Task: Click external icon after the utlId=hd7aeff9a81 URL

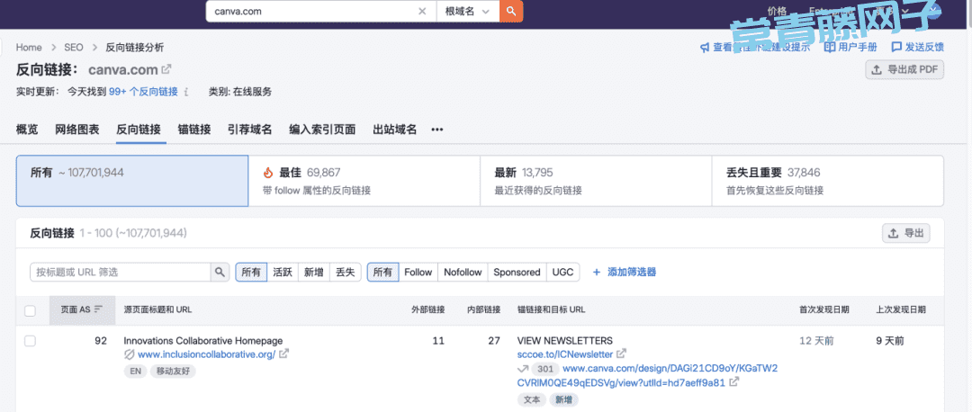Action: pos(734,382)
